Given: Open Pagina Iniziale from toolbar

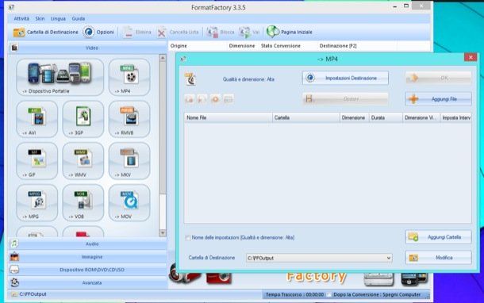Looking at the screenshot, I should click(290, 32).
